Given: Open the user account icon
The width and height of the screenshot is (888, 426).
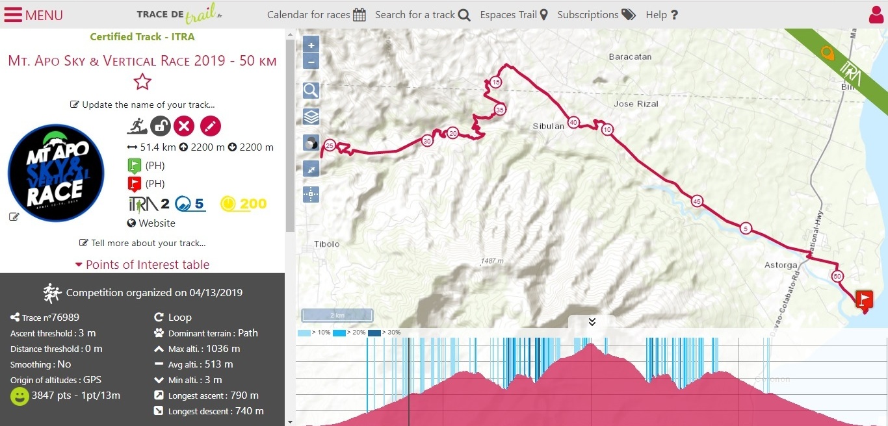Looking at the screenshot, I should 876,14.
